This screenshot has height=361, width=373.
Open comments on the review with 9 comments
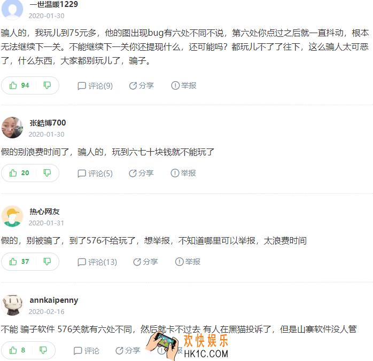[95, 86]
